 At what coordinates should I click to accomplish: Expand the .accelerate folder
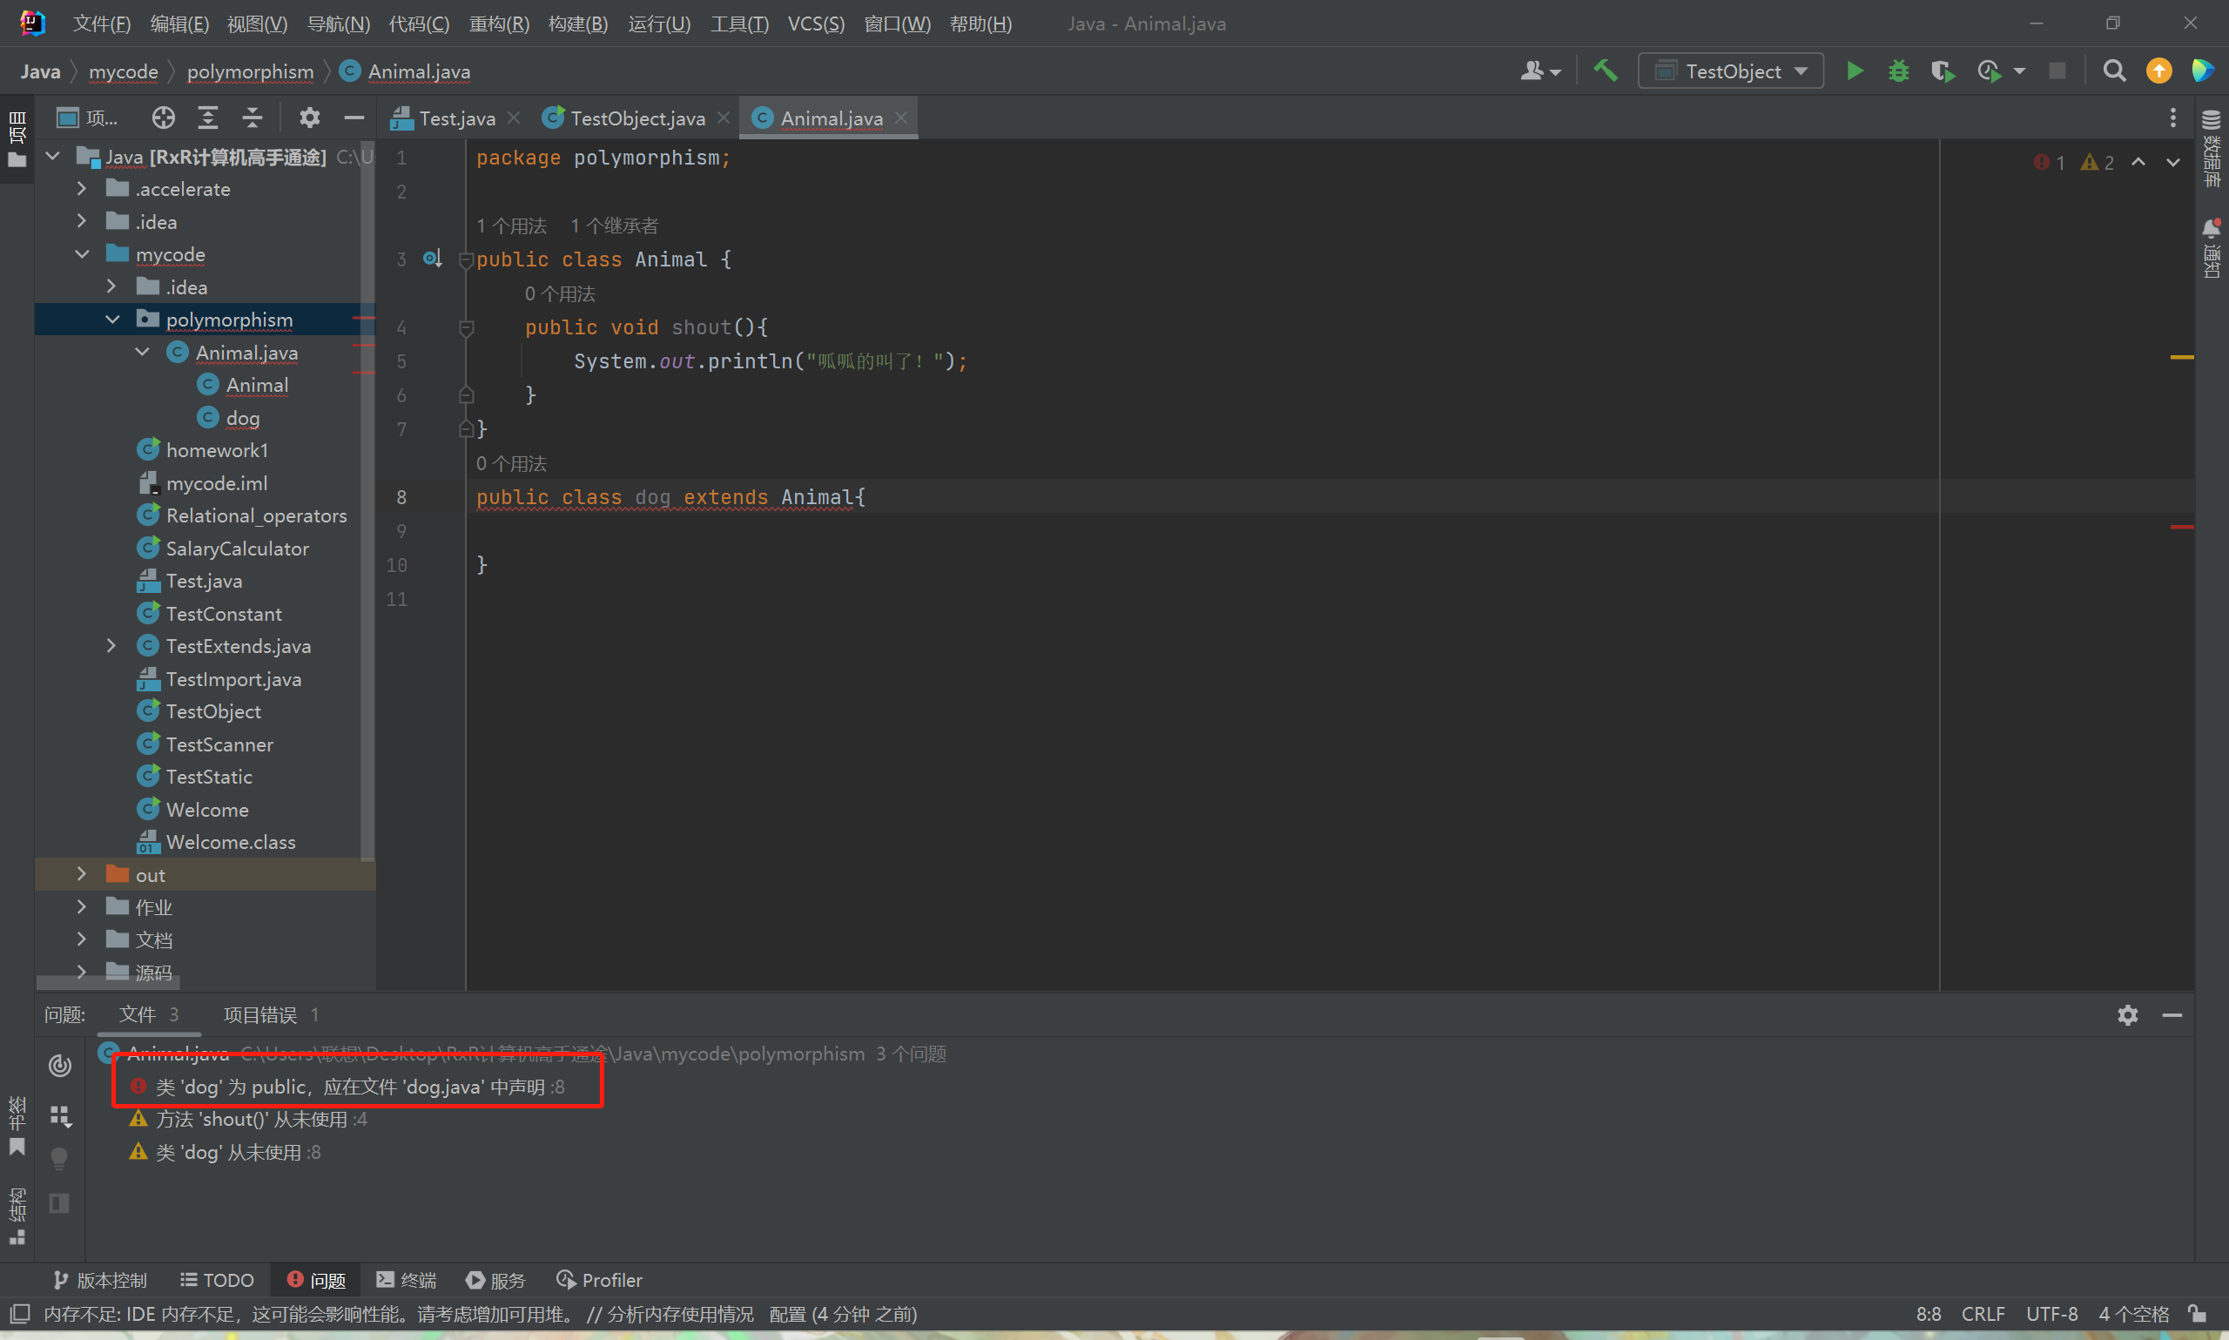coord(81,189)
